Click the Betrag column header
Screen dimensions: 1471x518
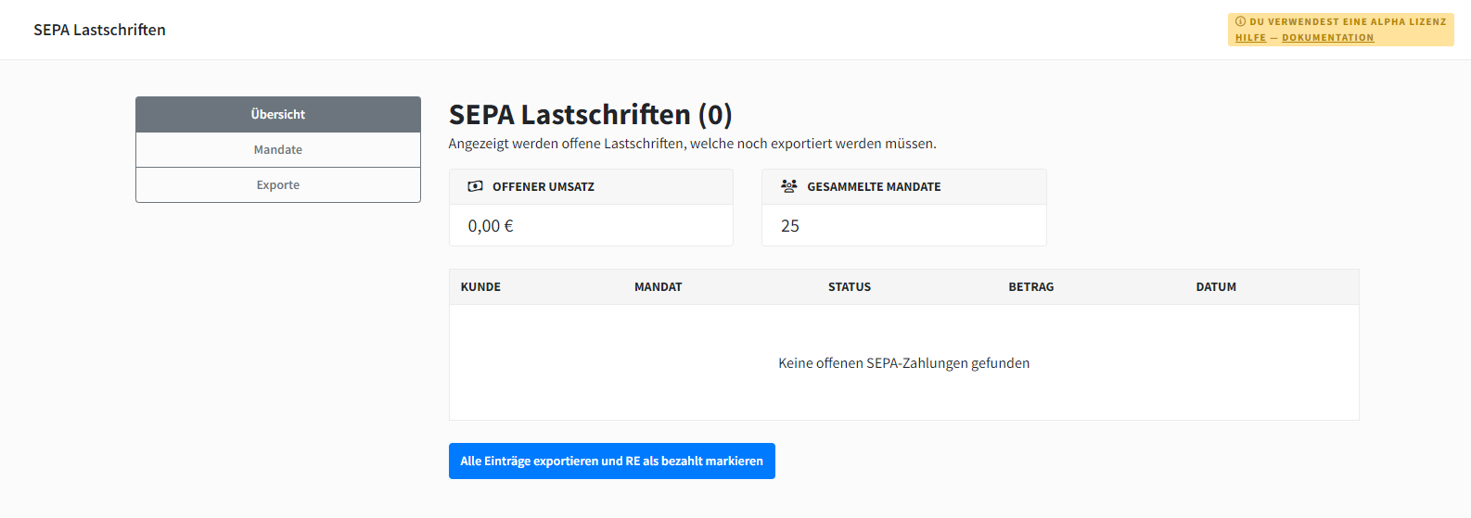(x=1030, y=287)
